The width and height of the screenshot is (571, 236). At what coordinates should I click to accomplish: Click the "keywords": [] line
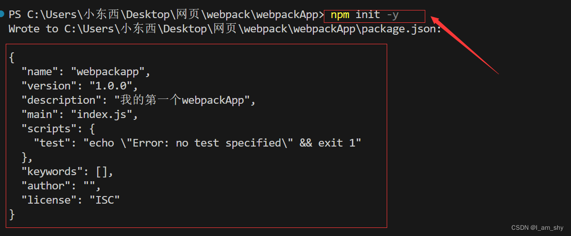67,172
